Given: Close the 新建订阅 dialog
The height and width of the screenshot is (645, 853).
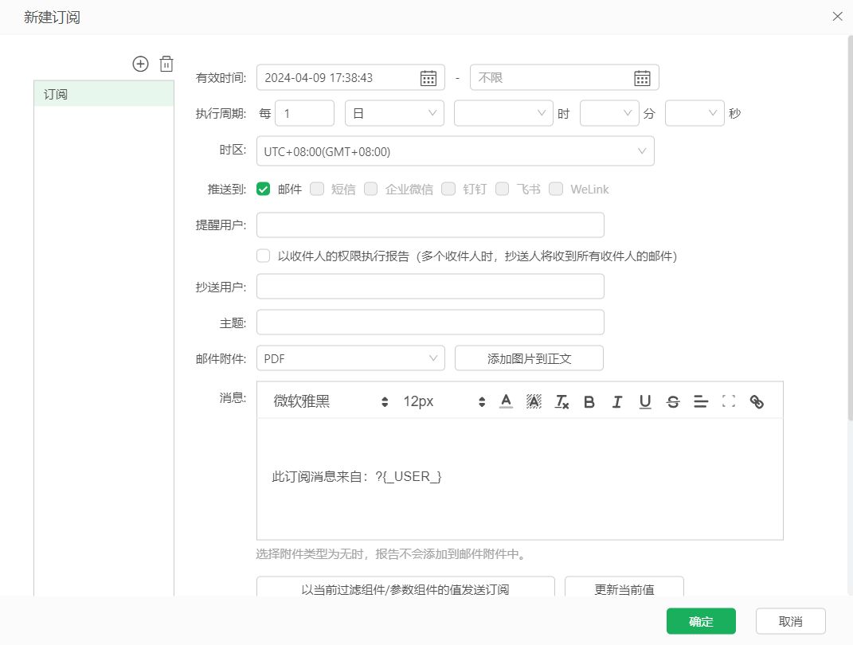Looking at the screenshot, I should (837, 16).
